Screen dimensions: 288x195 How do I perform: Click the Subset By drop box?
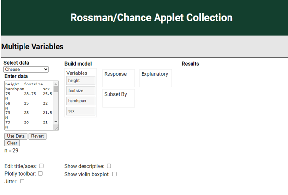click(x=119, y=98)
